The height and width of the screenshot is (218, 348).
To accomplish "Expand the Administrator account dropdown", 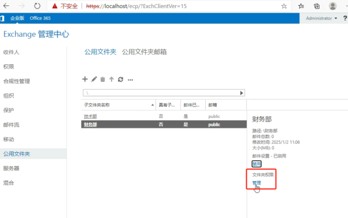I will click(x=321, y=19).
